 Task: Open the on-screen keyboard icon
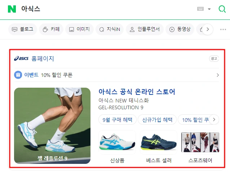[x=200, y=9]
